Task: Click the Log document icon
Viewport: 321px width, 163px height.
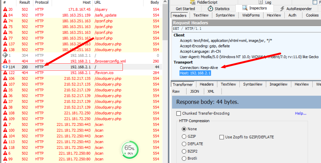Action: tap(260, 2)
